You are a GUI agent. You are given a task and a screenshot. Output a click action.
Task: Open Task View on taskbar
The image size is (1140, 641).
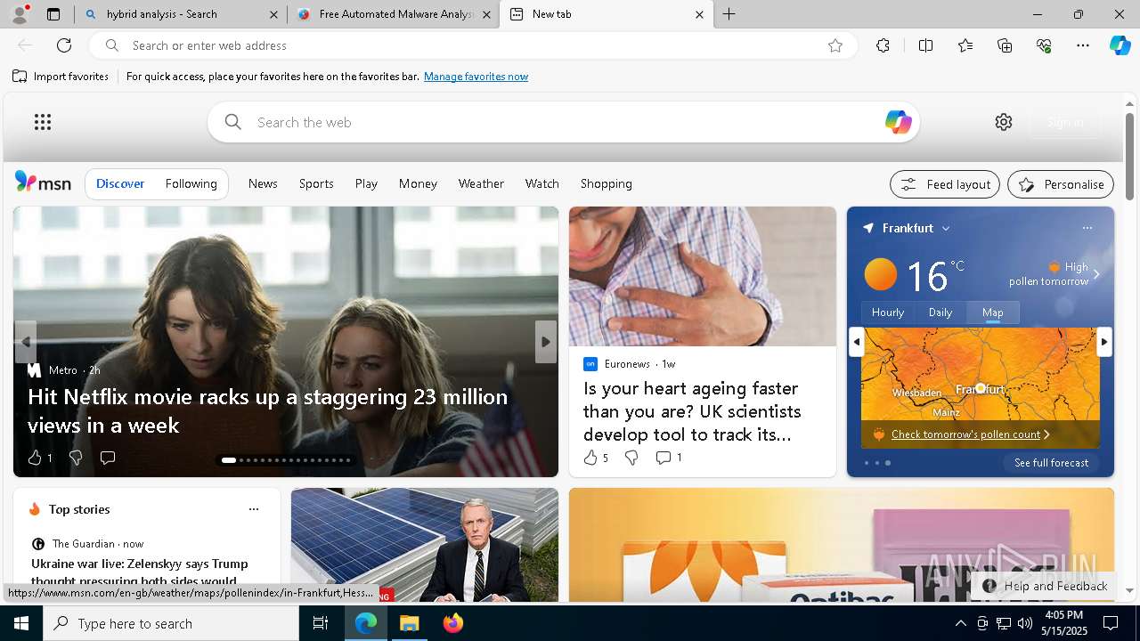click(321, 623)
